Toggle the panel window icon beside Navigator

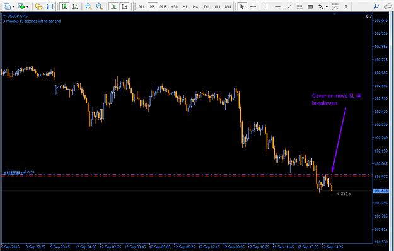(x=50, y=6)
